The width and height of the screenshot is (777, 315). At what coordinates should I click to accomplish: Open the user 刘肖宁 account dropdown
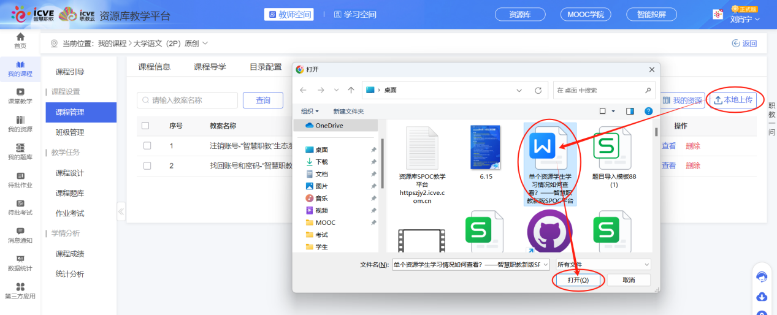744,19
